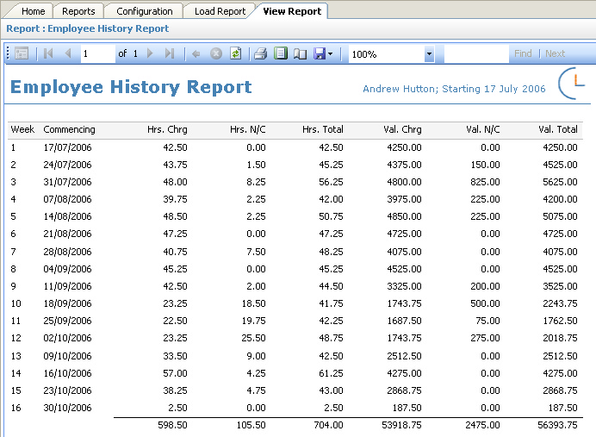Print the report

[260, 53]
